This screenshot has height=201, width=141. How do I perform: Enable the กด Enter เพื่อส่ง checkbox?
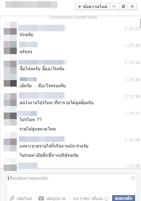[x=106, y=199]
